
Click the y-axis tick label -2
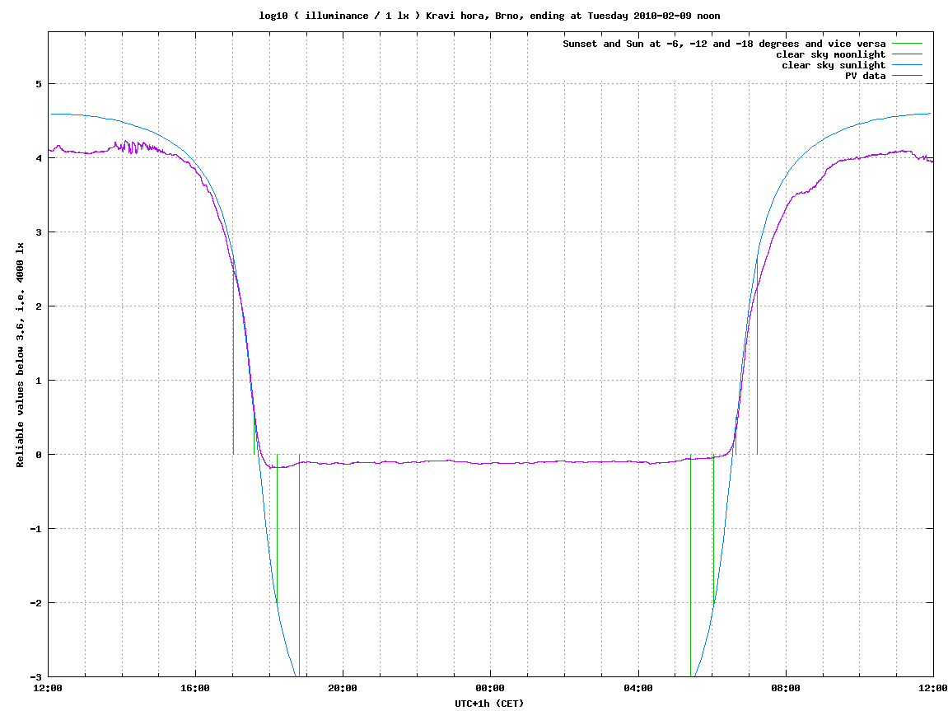[x=35, y=603]
